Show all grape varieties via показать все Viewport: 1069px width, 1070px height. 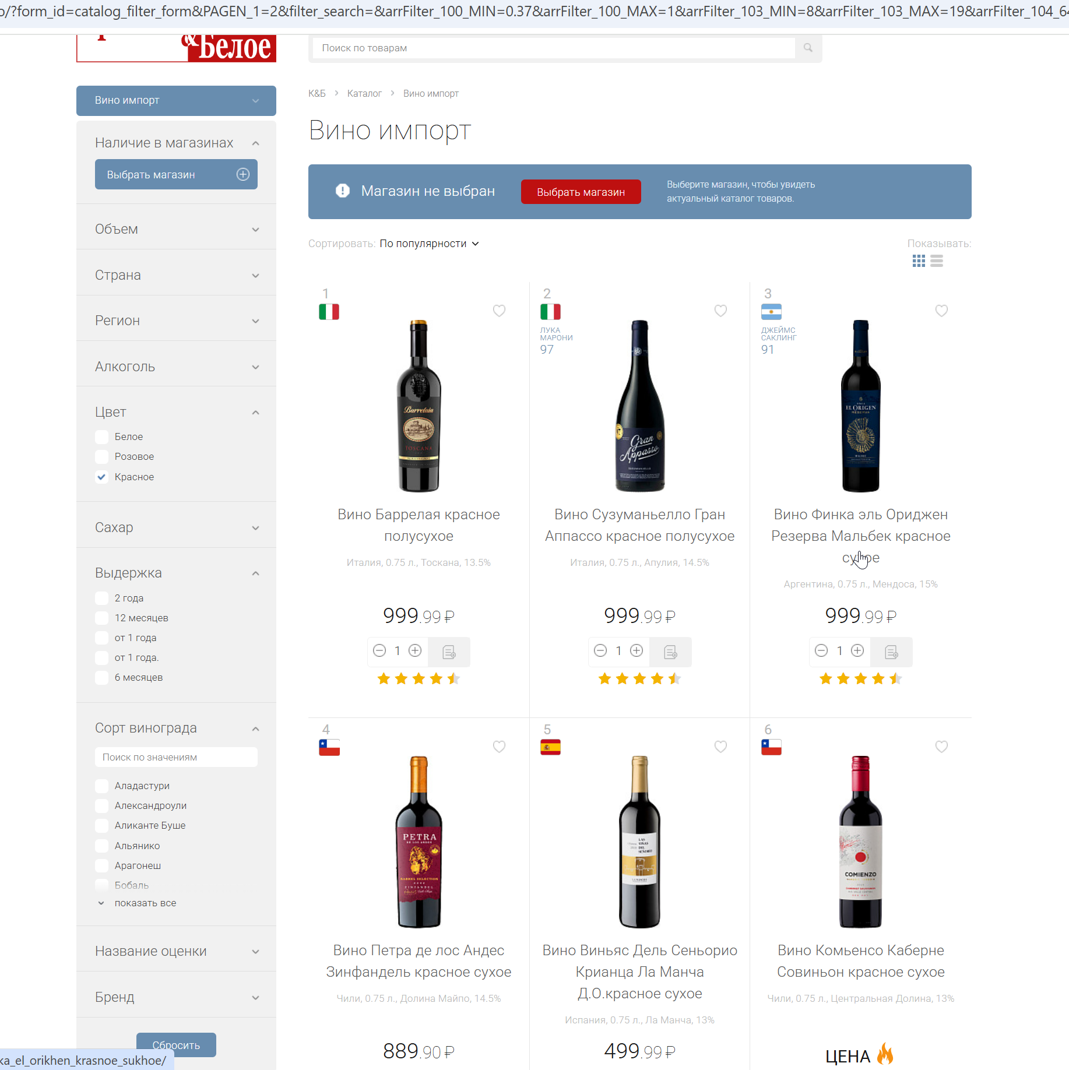pyautogui.click(x=145, y=903)
